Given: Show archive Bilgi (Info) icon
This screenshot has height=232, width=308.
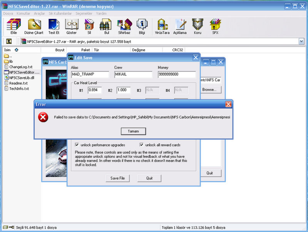Looking at the screenshot, I should click(142, 27).
